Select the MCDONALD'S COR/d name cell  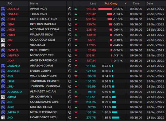44,30
